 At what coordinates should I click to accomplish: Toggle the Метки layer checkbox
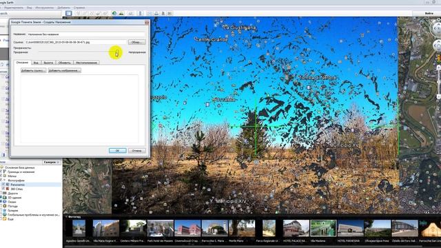tap(1, 176)
